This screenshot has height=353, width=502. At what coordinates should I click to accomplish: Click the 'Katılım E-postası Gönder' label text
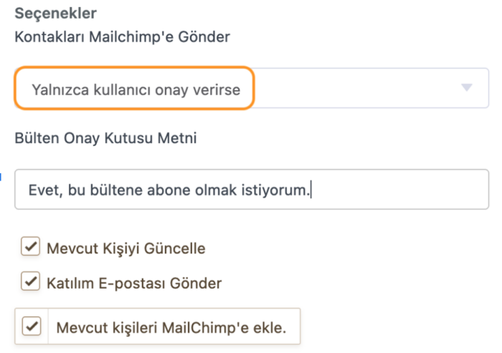click(x=134, y=283)
